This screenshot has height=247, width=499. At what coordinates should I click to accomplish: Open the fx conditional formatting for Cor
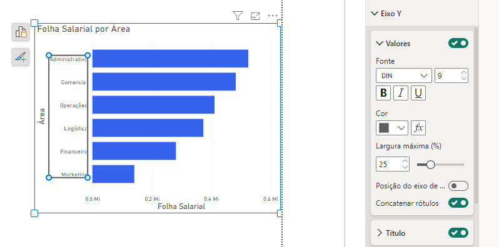[x=418, y=128]
